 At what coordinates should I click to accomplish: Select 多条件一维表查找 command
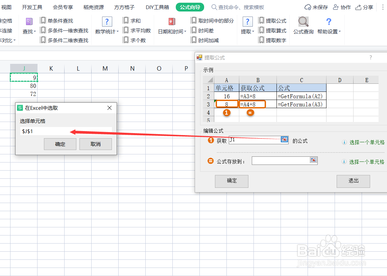click(64, 31)
